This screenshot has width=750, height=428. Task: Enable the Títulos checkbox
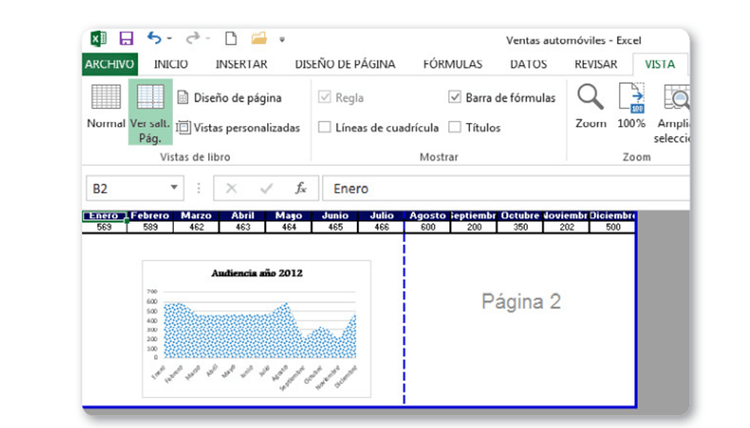[x=455, y=127]
